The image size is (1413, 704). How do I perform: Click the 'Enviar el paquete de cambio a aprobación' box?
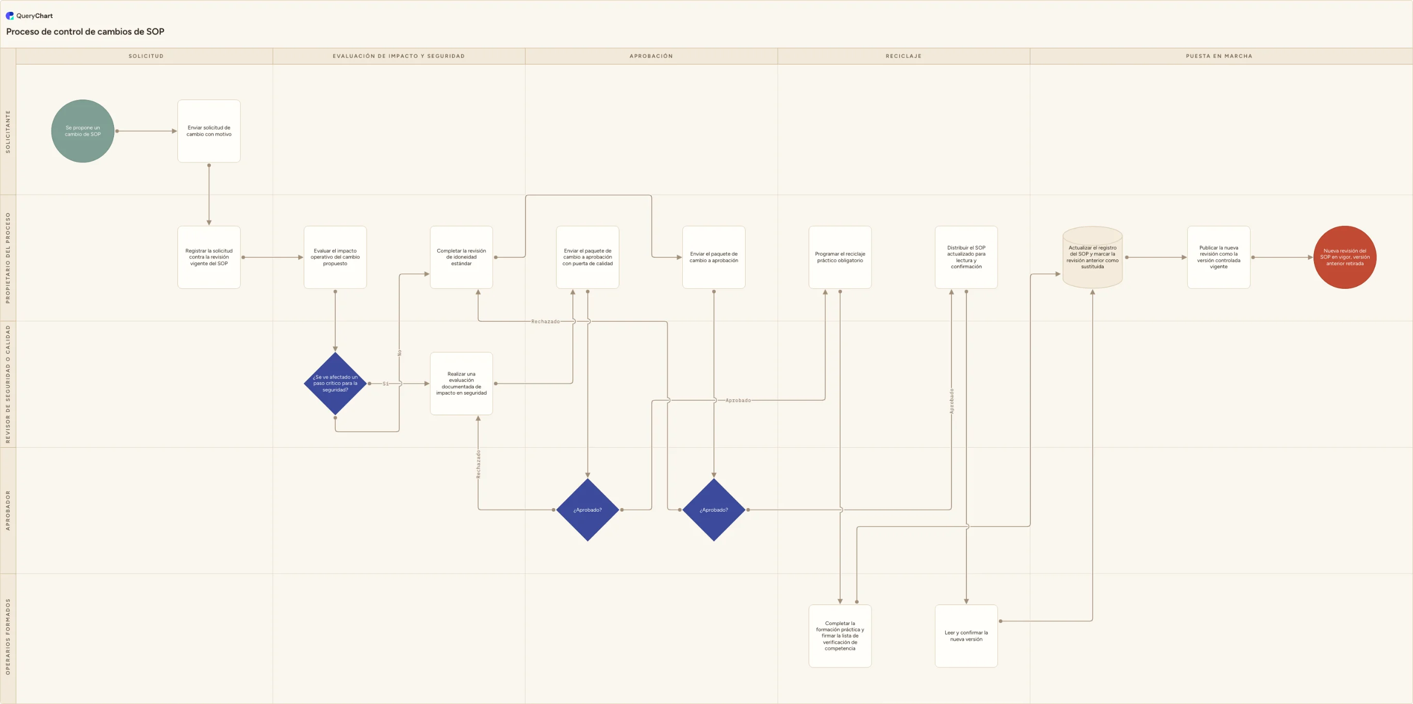[x=714, y=257]
